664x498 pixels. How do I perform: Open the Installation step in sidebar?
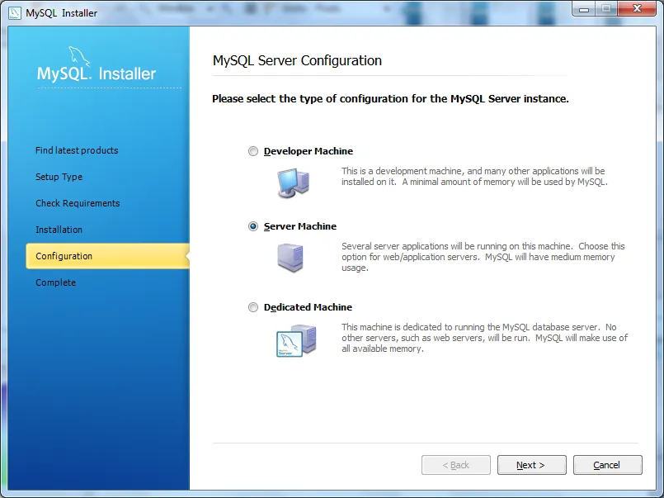59,230
